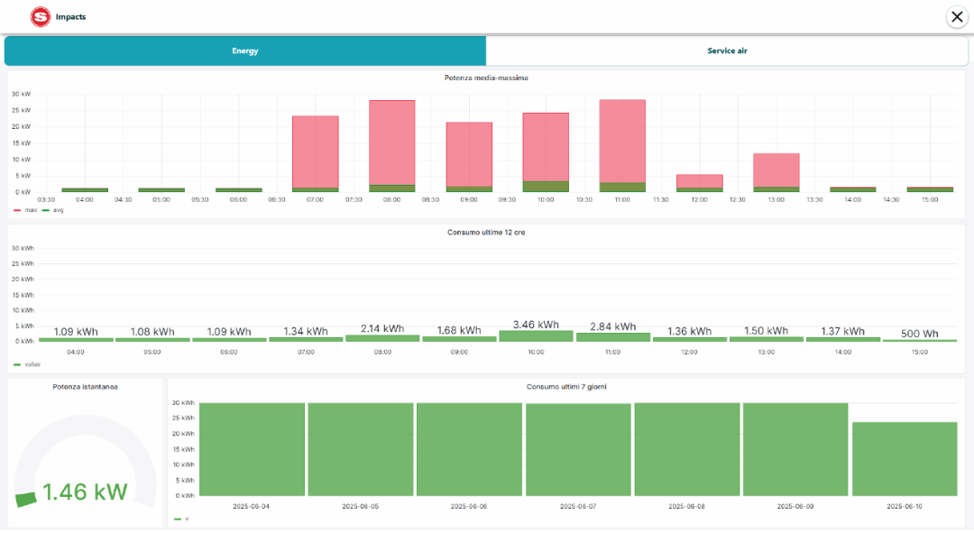Screen dimensions: 974x533
Task: Click the 1.46 kW gauge reading
Action: coord(85,492)
